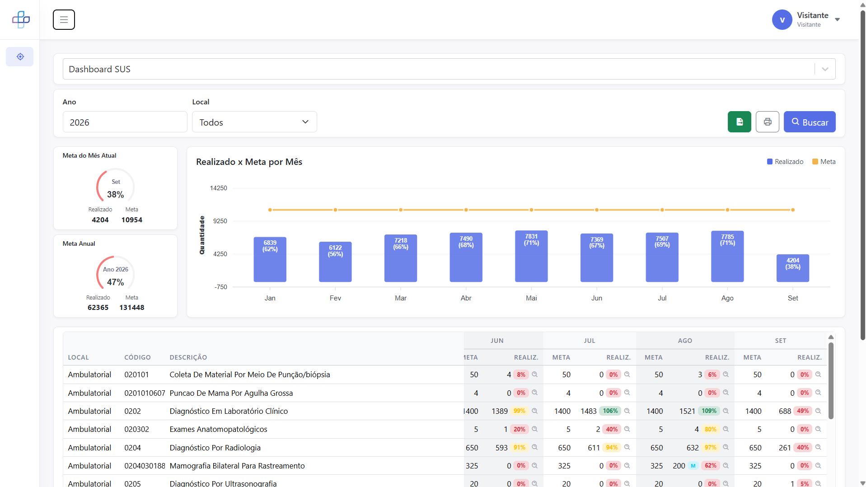Screen dimensions: 866x487
Task: Click the Visitante avatar circle
Action: [x=782, y=20]
